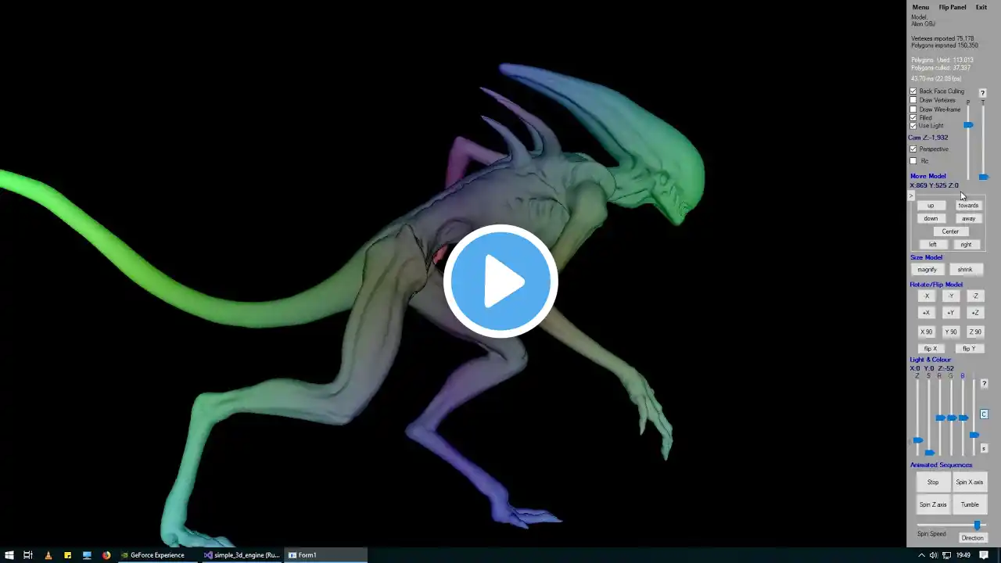Rotate the model 90 degrees on Y

tap(951, 332)
